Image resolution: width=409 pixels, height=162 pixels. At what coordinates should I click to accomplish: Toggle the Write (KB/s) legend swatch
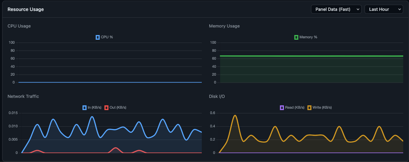(309, 108)
